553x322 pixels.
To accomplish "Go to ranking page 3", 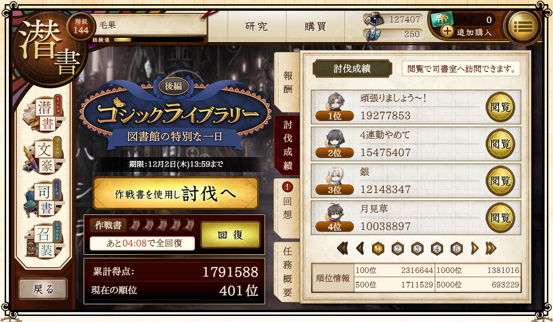I will click(x=417, y=249).
